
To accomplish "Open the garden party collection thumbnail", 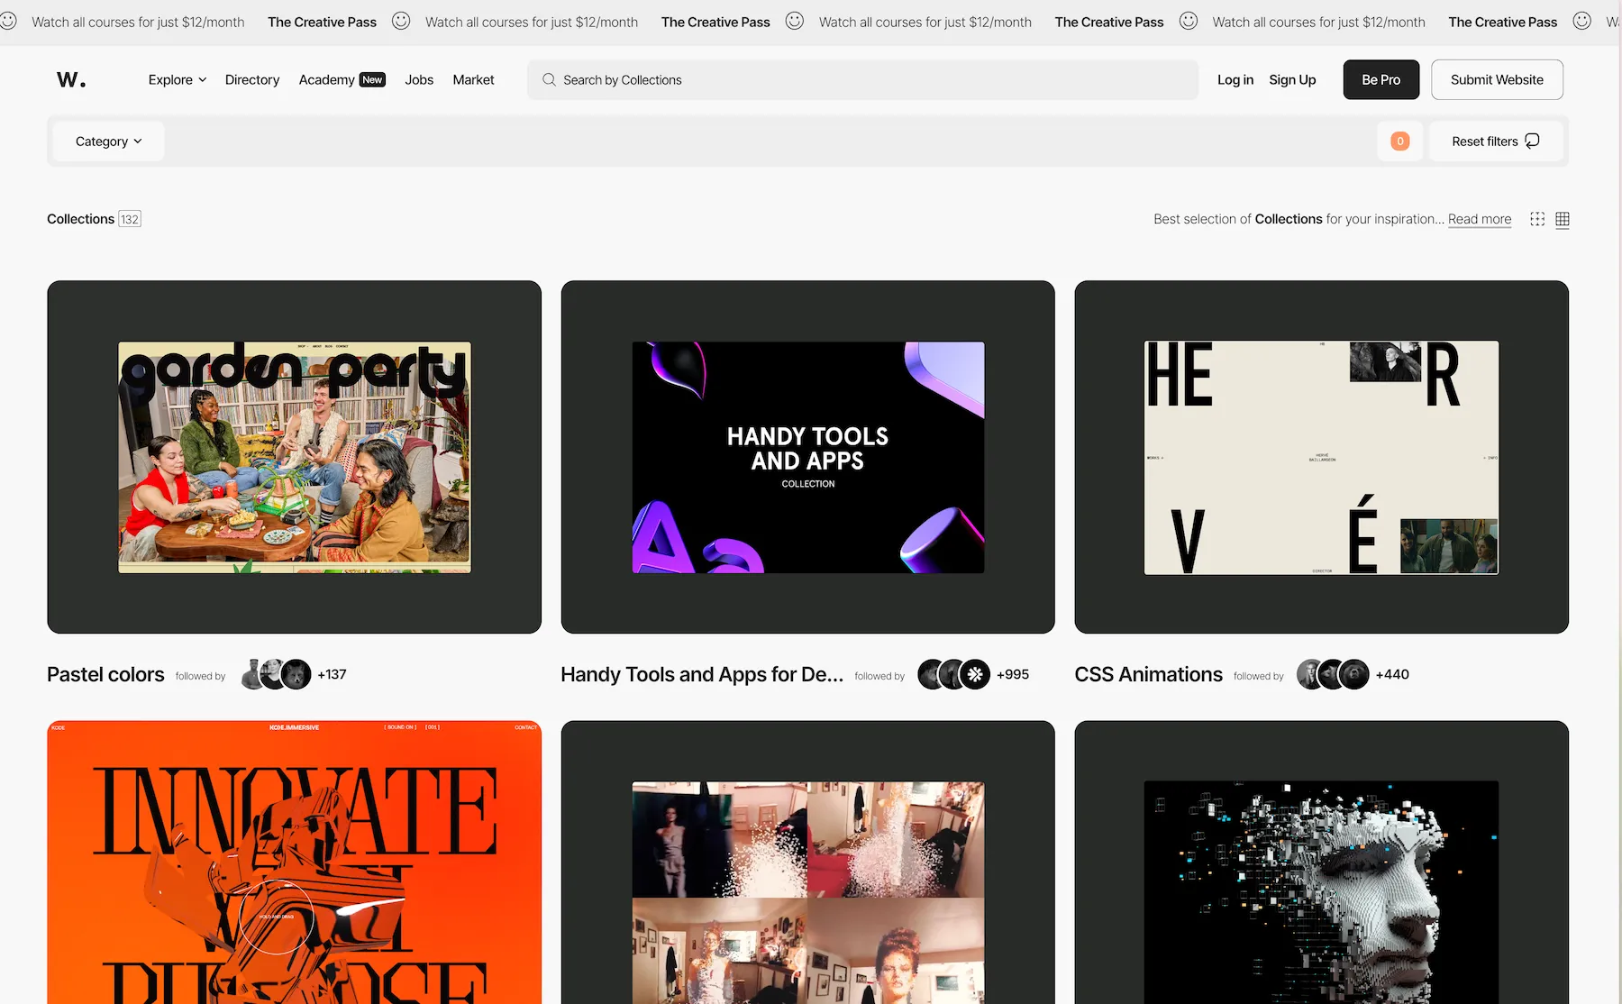I will tap(295, 457).
